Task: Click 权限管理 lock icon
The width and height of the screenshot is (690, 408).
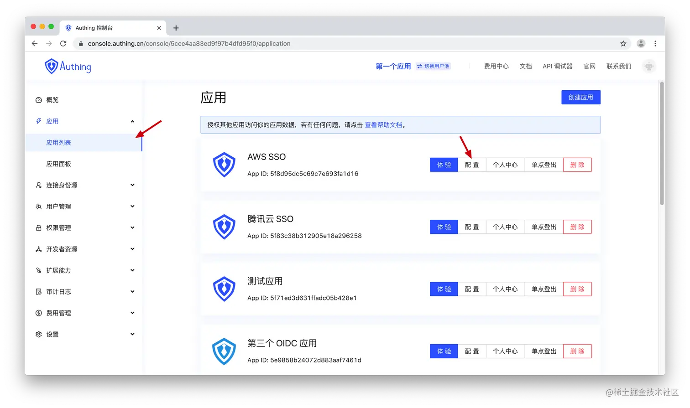Action: pos(39,228)
